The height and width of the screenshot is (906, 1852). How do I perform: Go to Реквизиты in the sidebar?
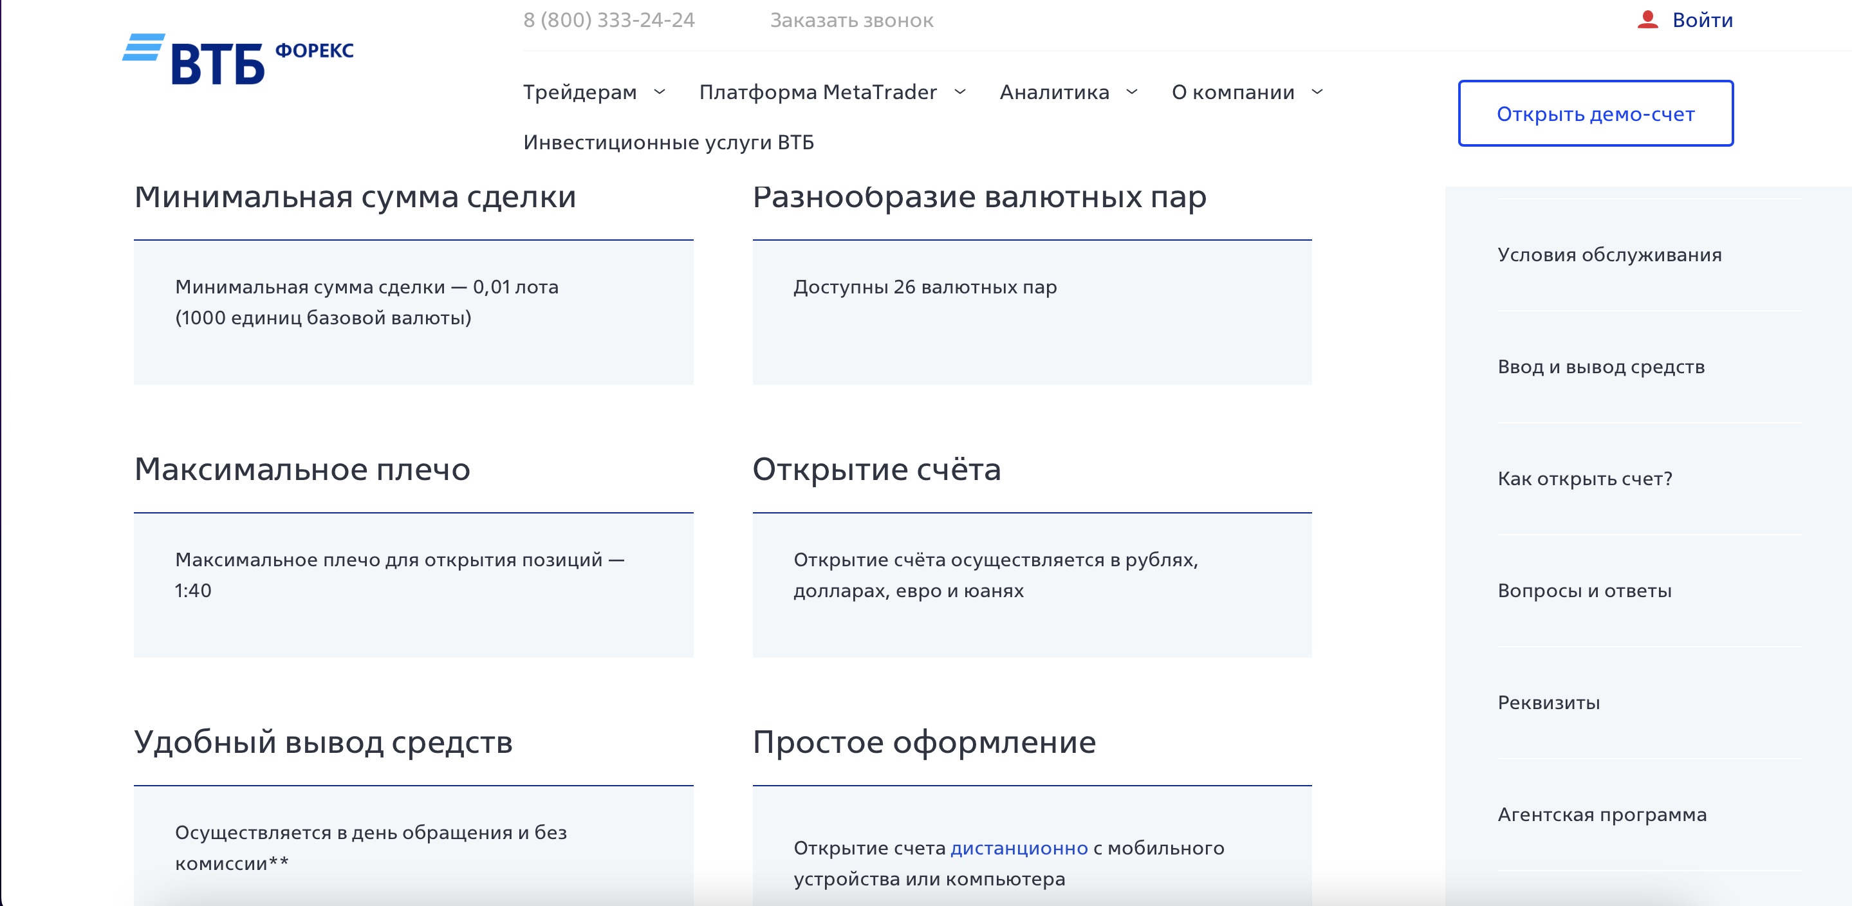(x=1549, y=703)
